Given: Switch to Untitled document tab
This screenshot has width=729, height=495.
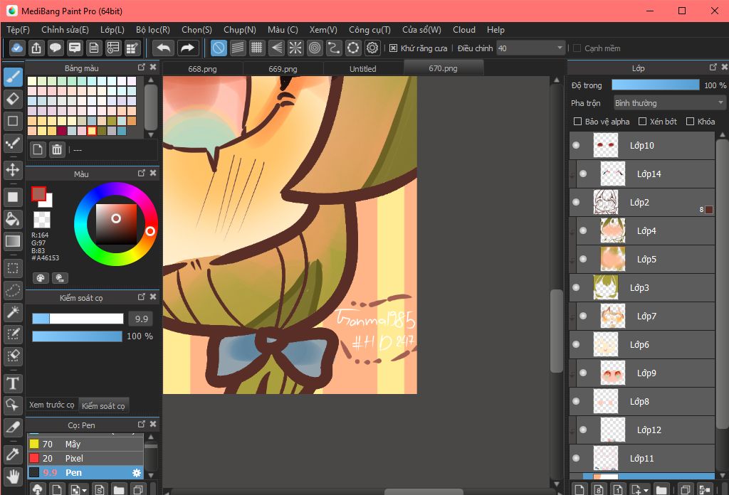Looking at the screenshot, I should point(362,69).
